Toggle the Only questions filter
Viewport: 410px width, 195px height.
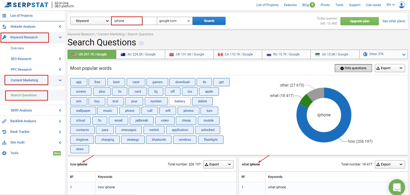(x=353, y=68)
